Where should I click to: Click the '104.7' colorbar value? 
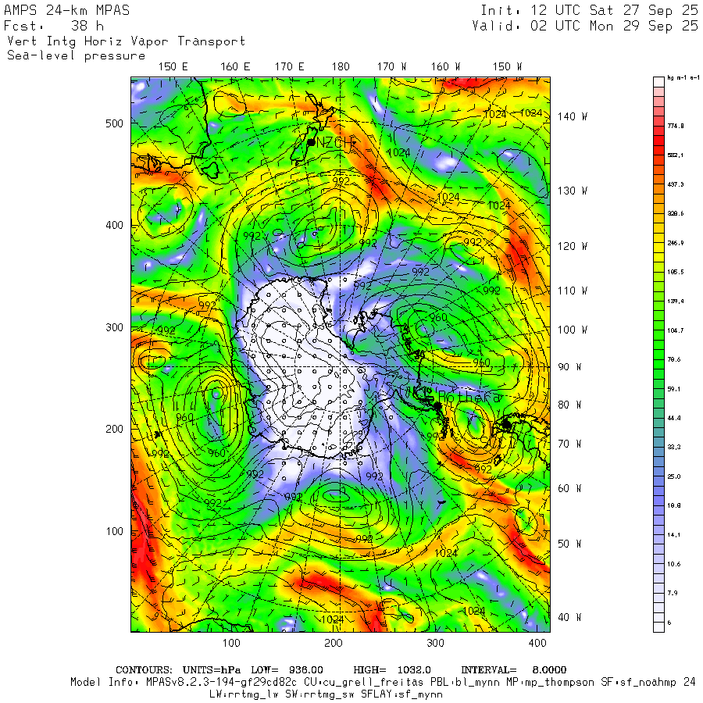tap(676, 330)
